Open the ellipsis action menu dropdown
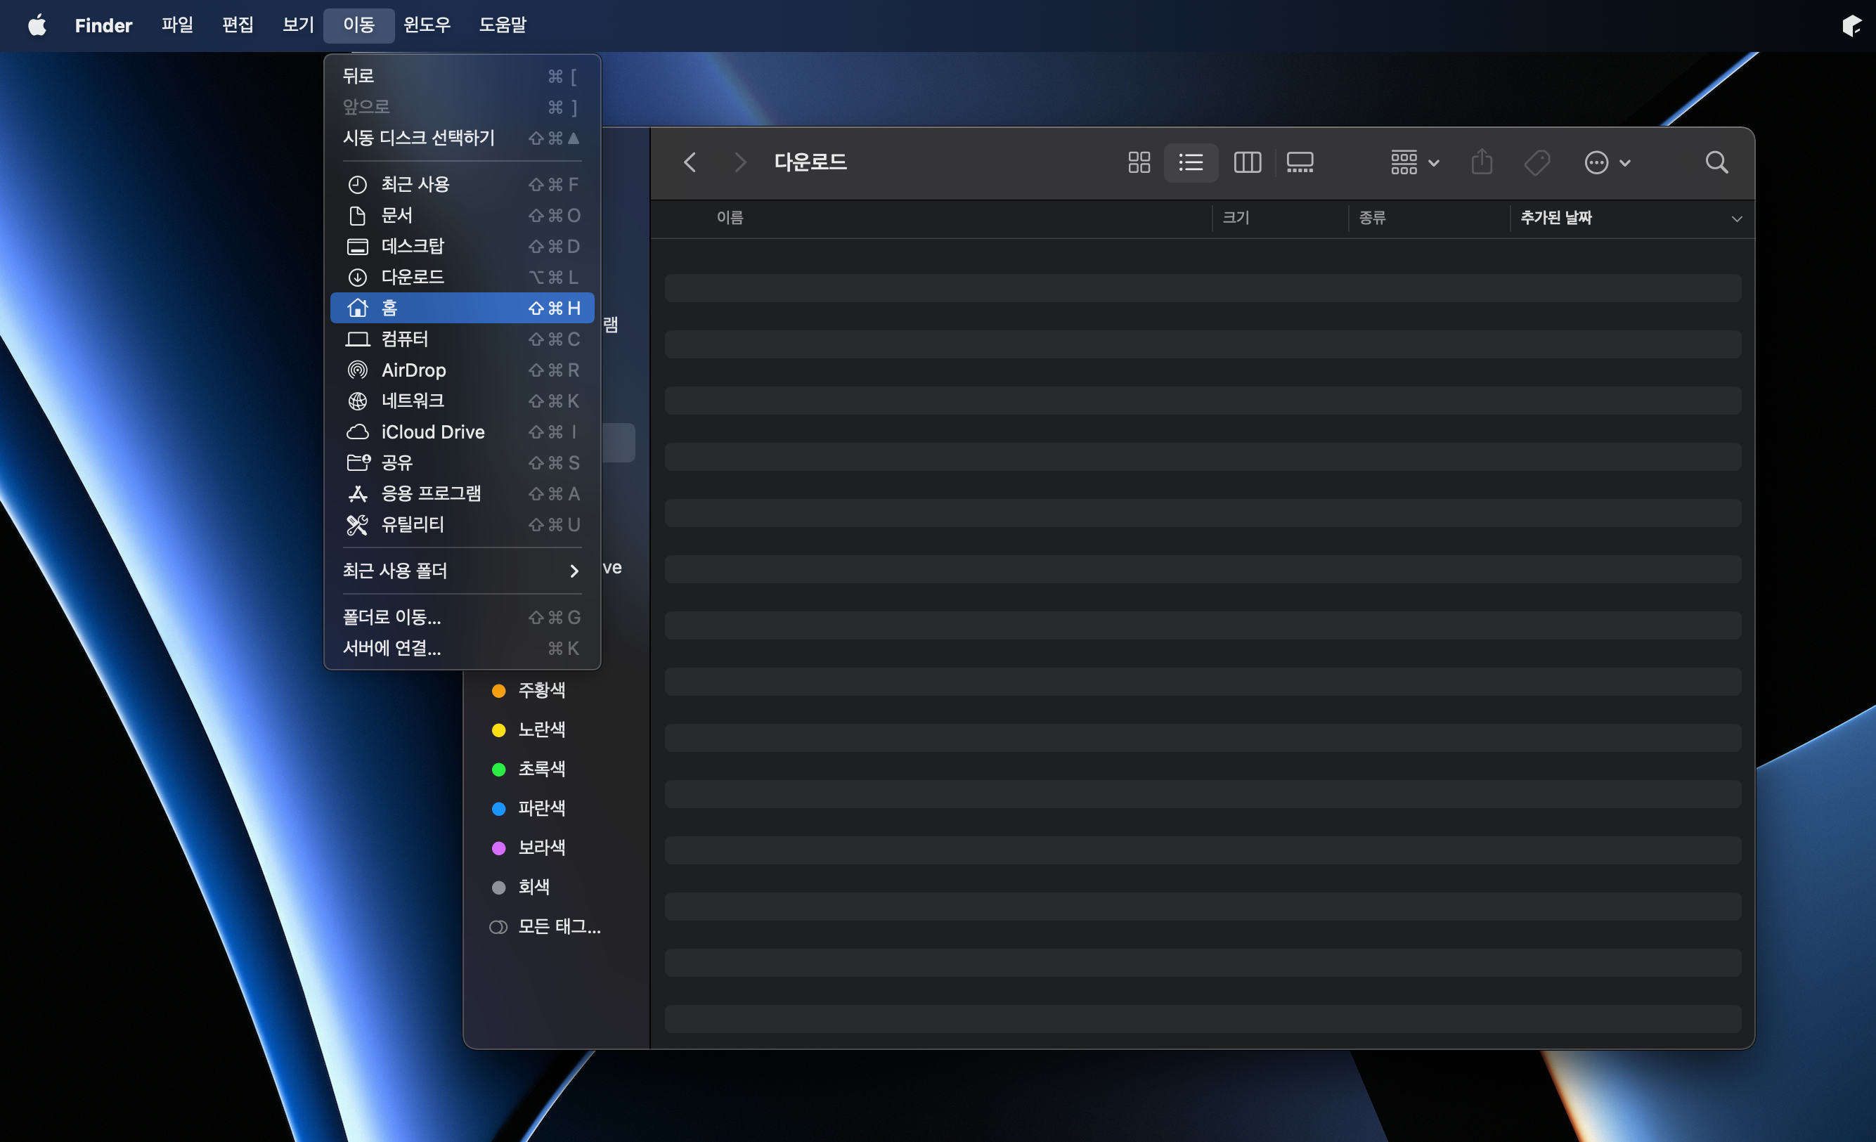The width and height of the screenshot is (1876, 1142). [x=1607, y=162]
